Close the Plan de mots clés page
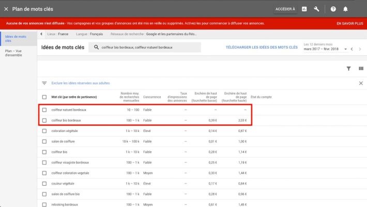The height and width of the screenshot is (207, 367). coord(6,9)
